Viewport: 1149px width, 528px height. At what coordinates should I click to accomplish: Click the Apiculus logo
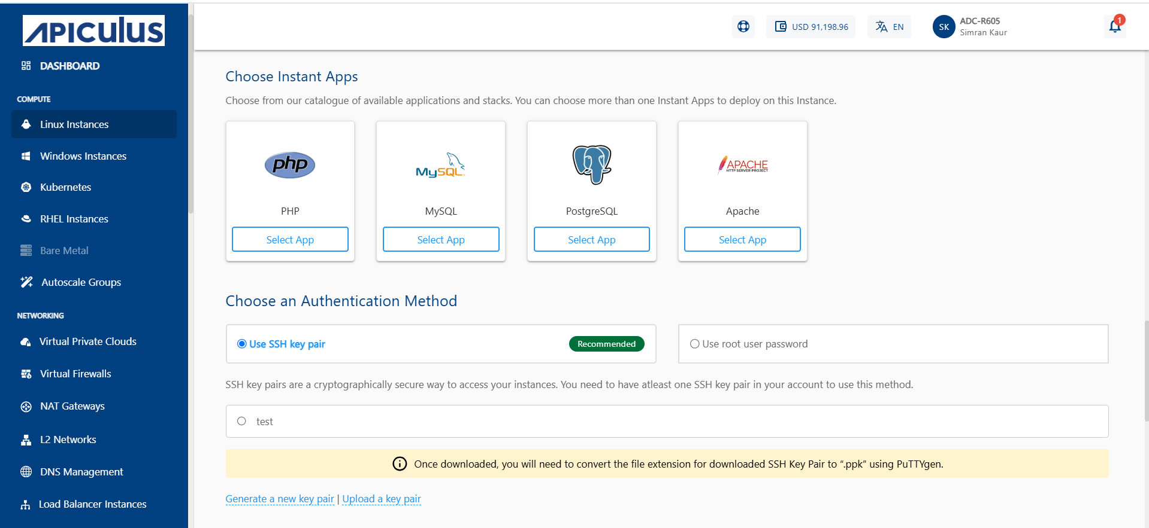93,30
